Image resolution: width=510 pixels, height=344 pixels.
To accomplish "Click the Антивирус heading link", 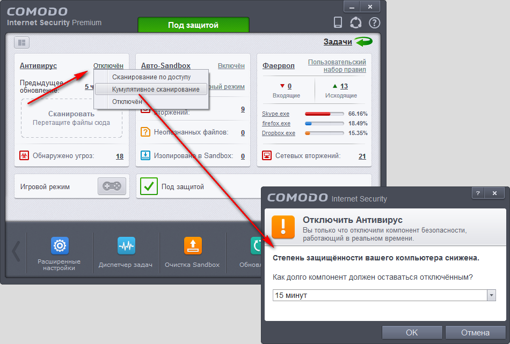I will [38, 65].
